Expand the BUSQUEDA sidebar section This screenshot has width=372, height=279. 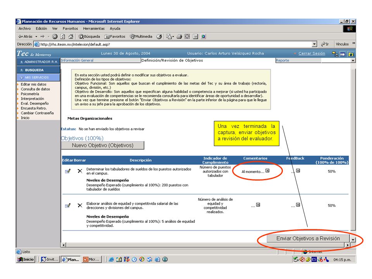[x=39, y=70]
